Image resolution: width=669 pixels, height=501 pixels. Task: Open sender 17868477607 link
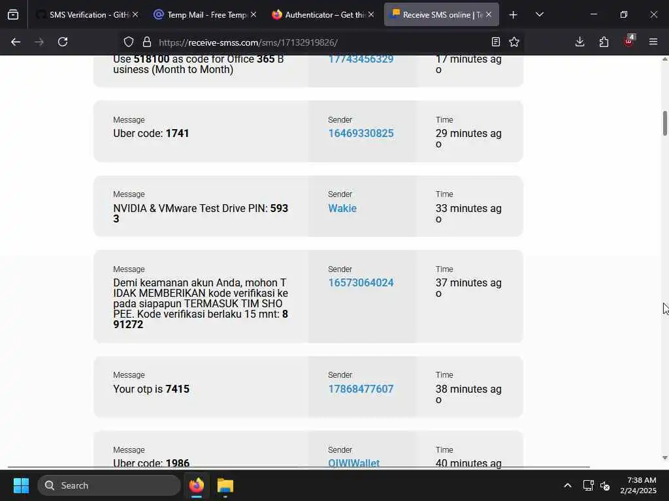click(x=361, y=389)
